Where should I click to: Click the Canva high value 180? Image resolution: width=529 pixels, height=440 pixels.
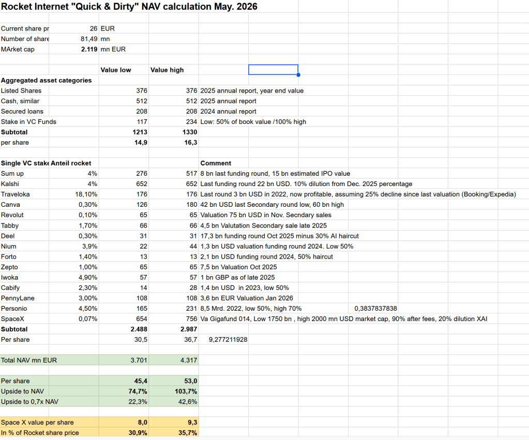click(192, 204)
